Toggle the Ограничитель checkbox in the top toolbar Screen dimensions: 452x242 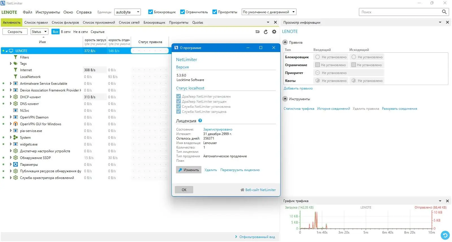182,12
